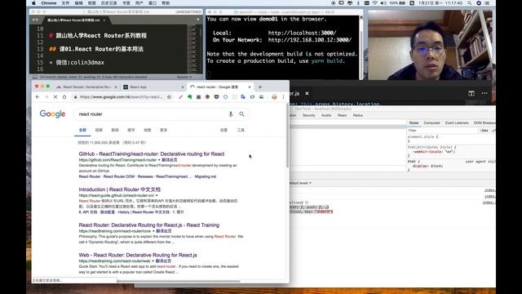Expand the Default levels console dropdown
The height and width of the screenshot is (294, 522).
coord(300,183)
